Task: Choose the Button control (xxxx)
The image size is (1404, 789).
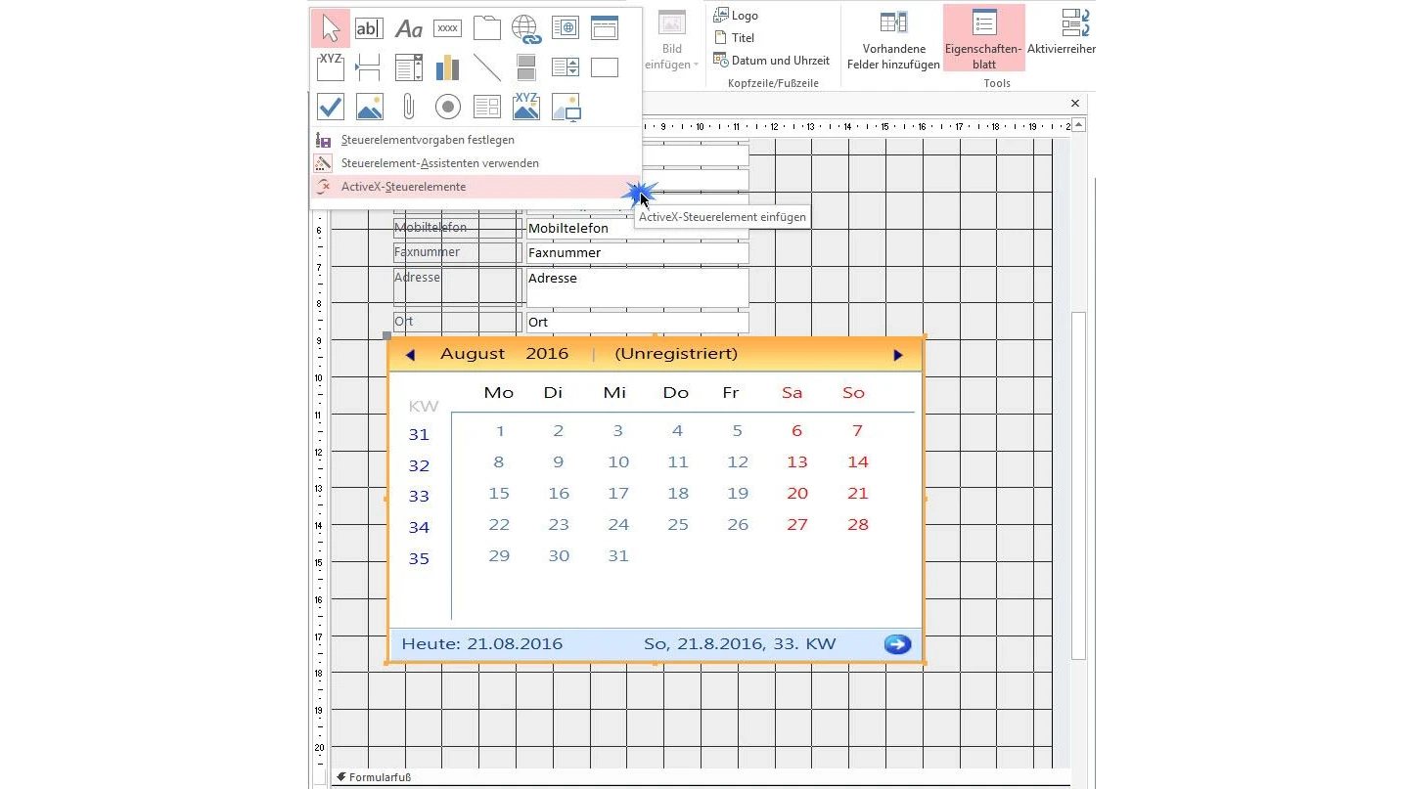Action: 447,28
